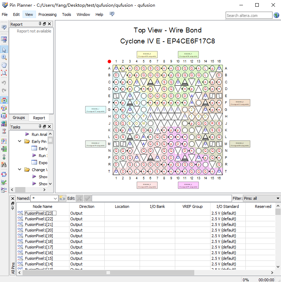Screen dimensions: 281x282
Task: Click the globe search icon next to altera.com search
Action: pyautogui.click(x=276, y=15)
